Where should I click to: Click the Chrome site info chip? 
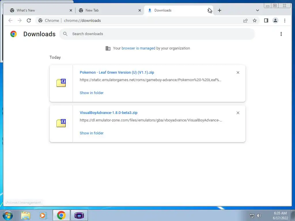pos(48,20)
